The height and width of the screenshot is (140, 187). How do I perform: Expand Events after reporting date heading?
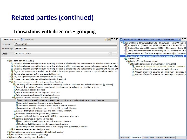coord(8,137)
